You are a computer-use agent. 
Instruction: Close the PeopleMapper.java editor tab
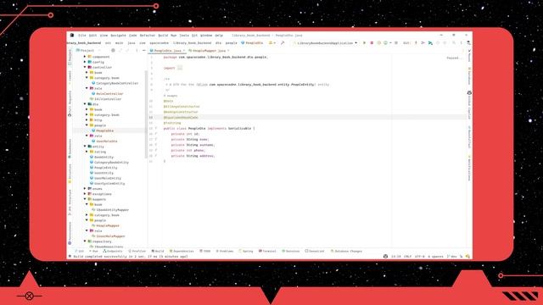[x=228, y=51]
